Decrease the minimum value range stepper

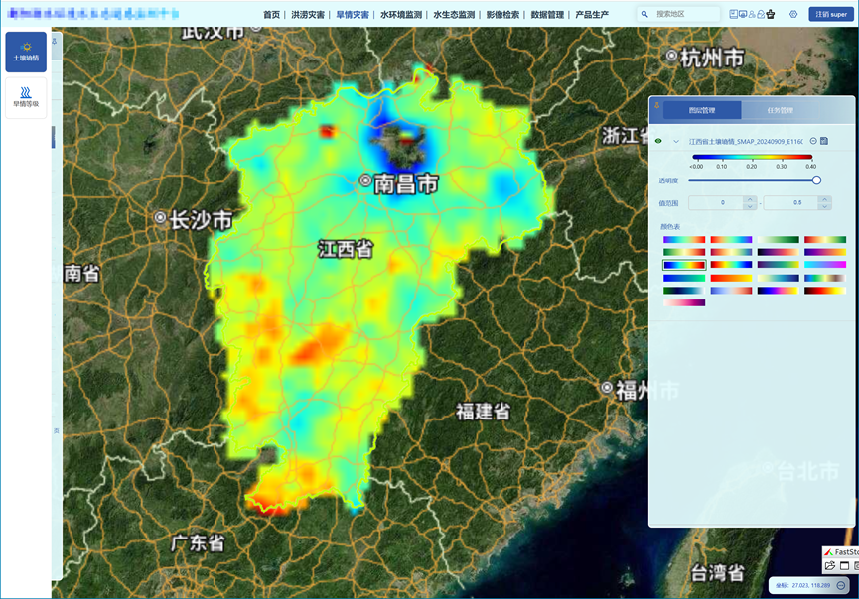point(750,206)
